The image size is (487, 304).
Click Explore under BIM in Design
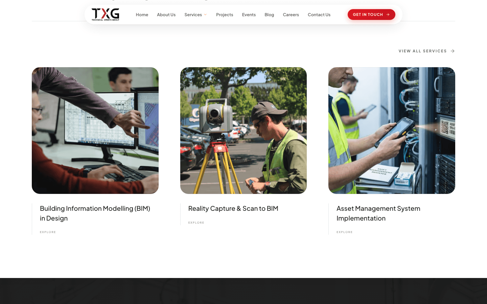48,232
